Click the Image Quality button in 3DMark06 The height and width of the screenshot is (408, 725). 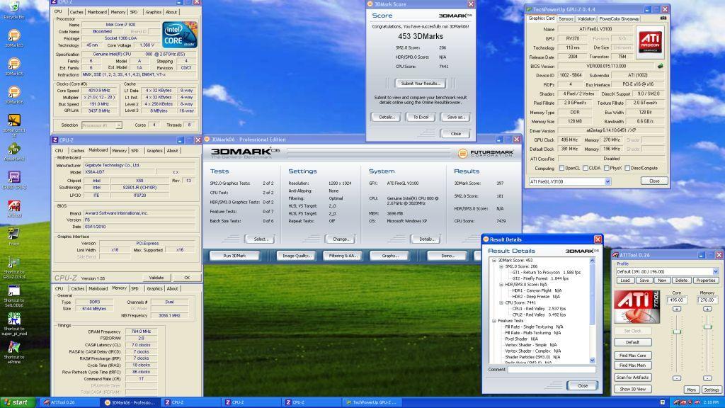297,255
